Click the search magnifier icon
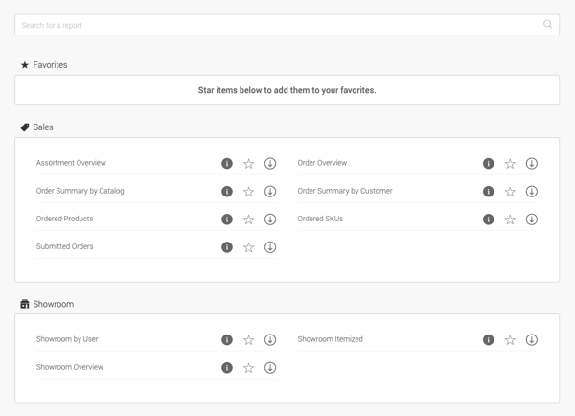575x416 pixels. pyautogui.click(x=548, y=25)
